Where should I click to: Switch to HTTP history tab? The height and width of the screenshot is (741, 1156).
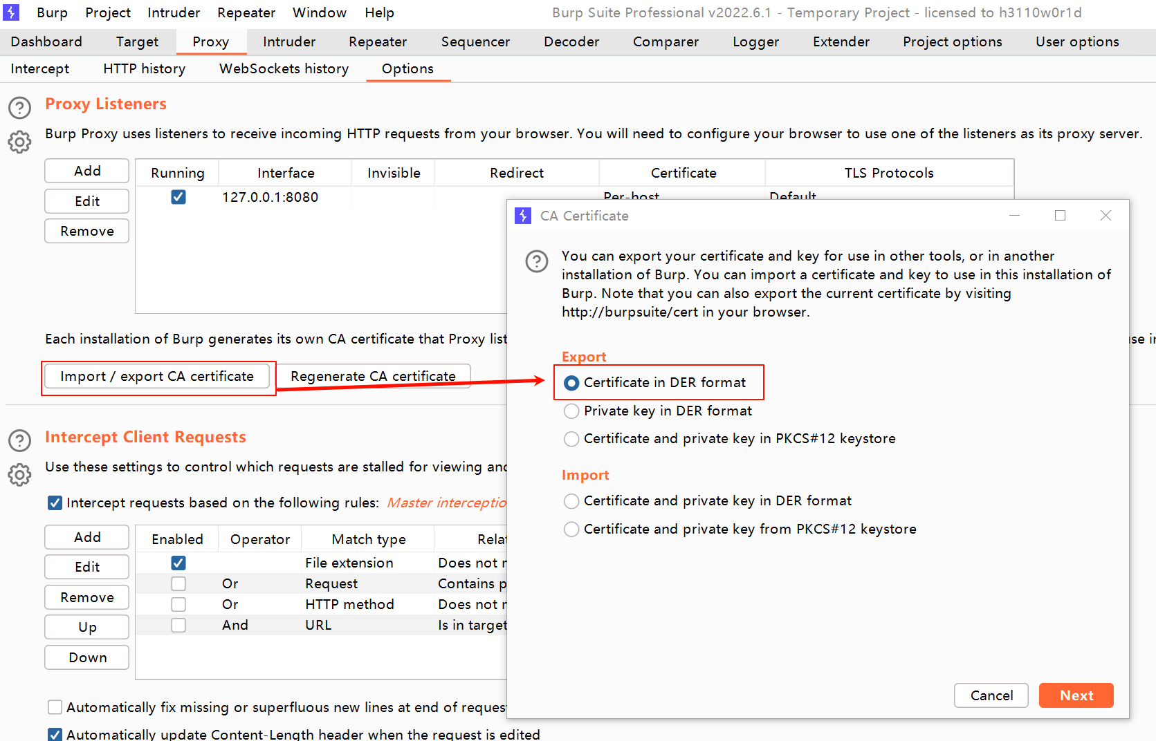pyautogui.click(x=145, y=68)
